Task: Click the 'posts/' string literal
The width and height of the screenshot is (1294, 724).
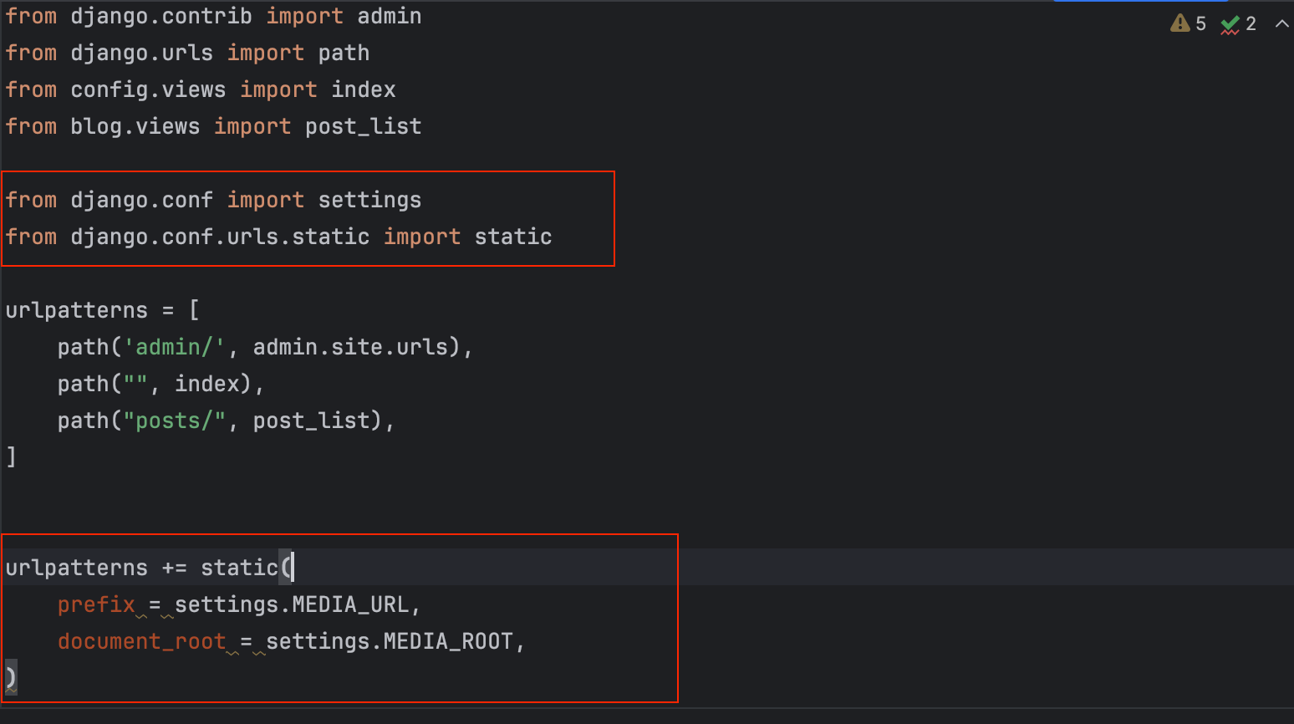Action: pos(174,421)
